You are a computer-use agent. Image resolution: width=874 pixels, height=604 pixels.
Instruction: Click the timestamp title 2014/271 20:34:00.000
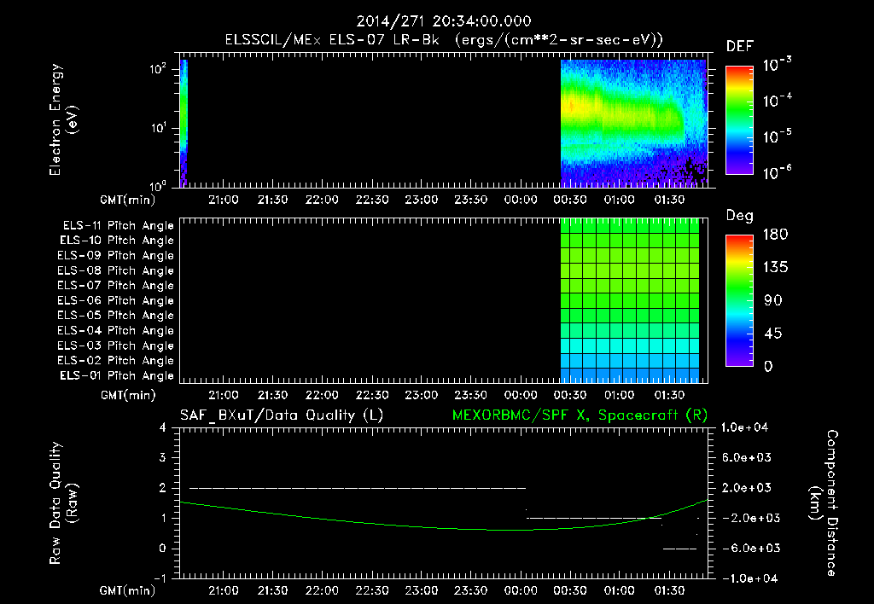(x=443, y=21)
